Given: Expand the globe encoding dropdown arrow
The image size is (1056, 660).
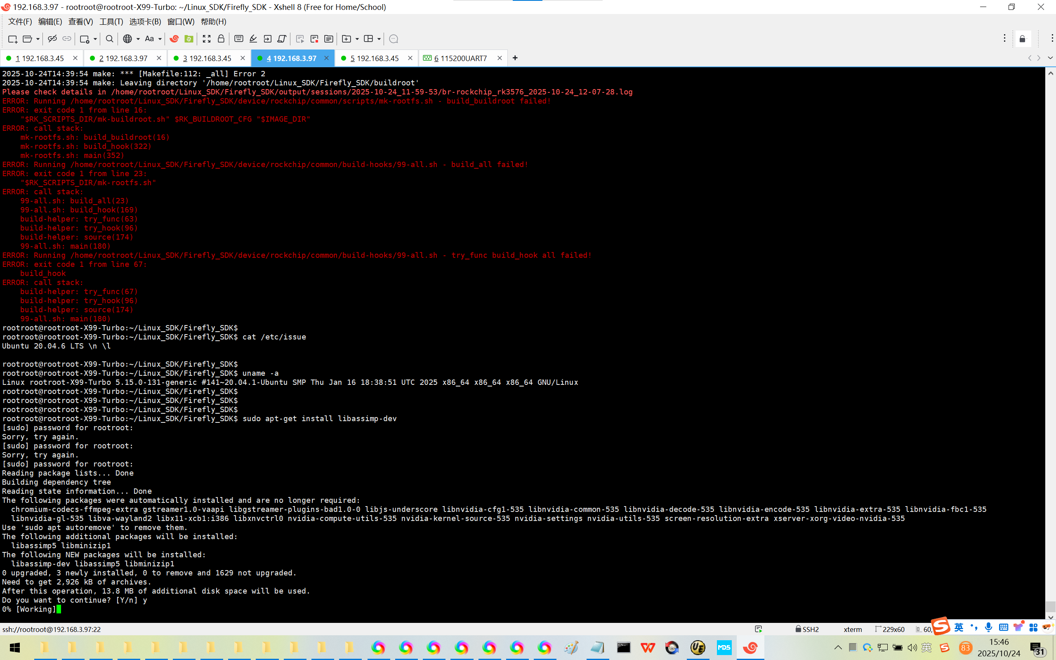Looking at the screenshot, I should (x=138, y=39).
